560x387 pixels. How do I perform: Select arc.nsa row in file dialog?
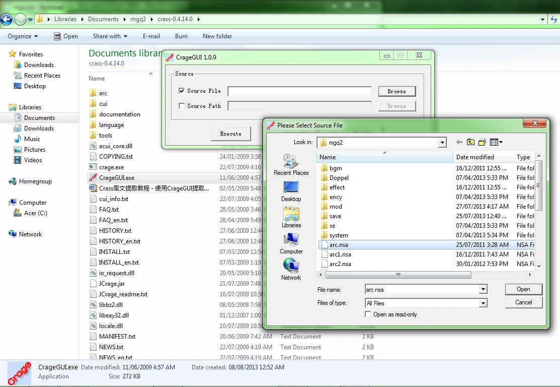pos(427,245)
